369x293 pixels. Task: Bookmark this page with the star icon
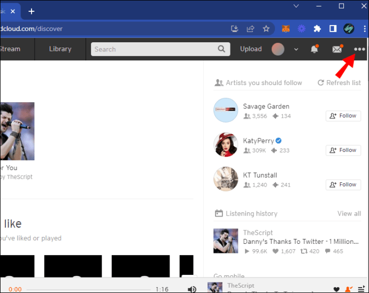(266, 29)
